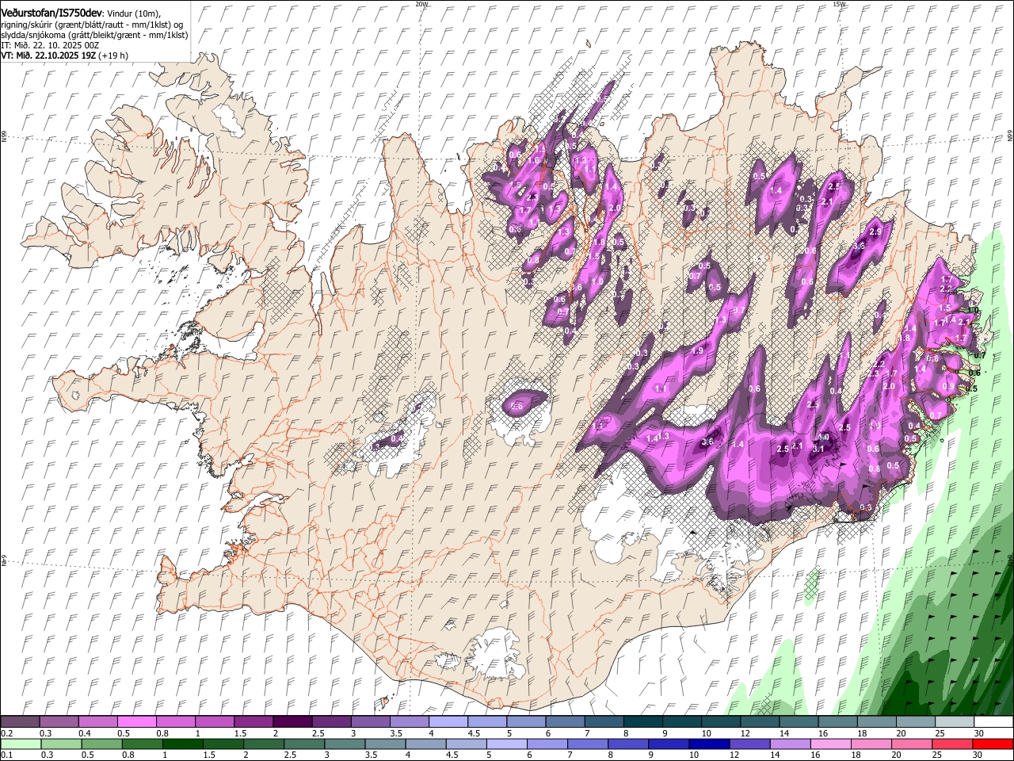Click the '2.9' snowfall value on the map
This screenshot has height=761, width=1014.
click(875, 231)
